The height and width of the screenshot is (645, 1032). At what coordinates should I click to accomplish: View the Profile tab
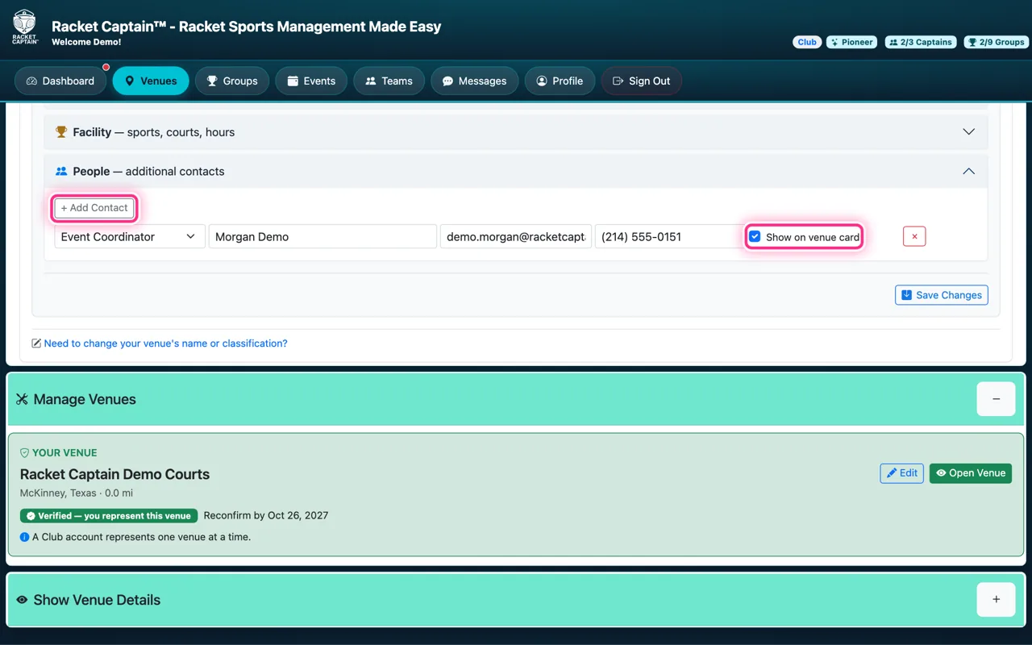560,81
